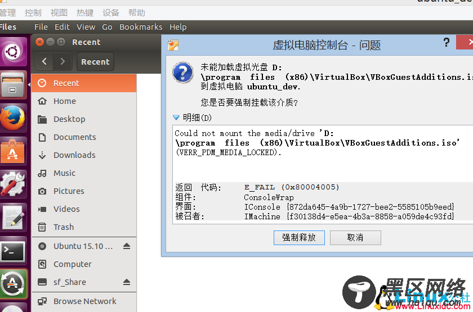The width and height of the screenshot is (473, 312).
Task: Open VirtualBox 热键 menu
Action: (x=85, y=12)
